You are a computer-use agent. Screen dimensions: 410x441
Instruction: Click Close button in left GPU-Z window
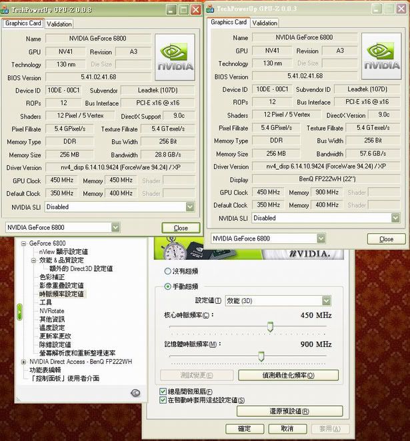[x=181, y=228]
